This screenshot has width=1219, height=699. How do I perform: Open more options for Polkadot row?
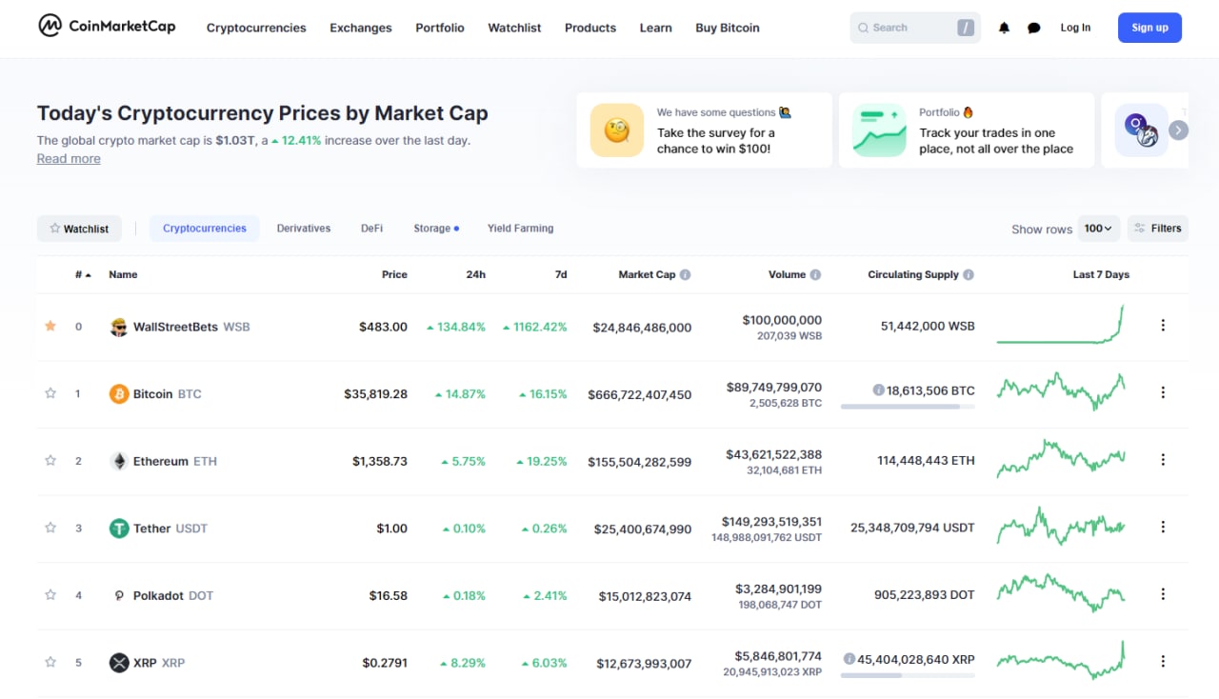click(x=1163, y=594)
